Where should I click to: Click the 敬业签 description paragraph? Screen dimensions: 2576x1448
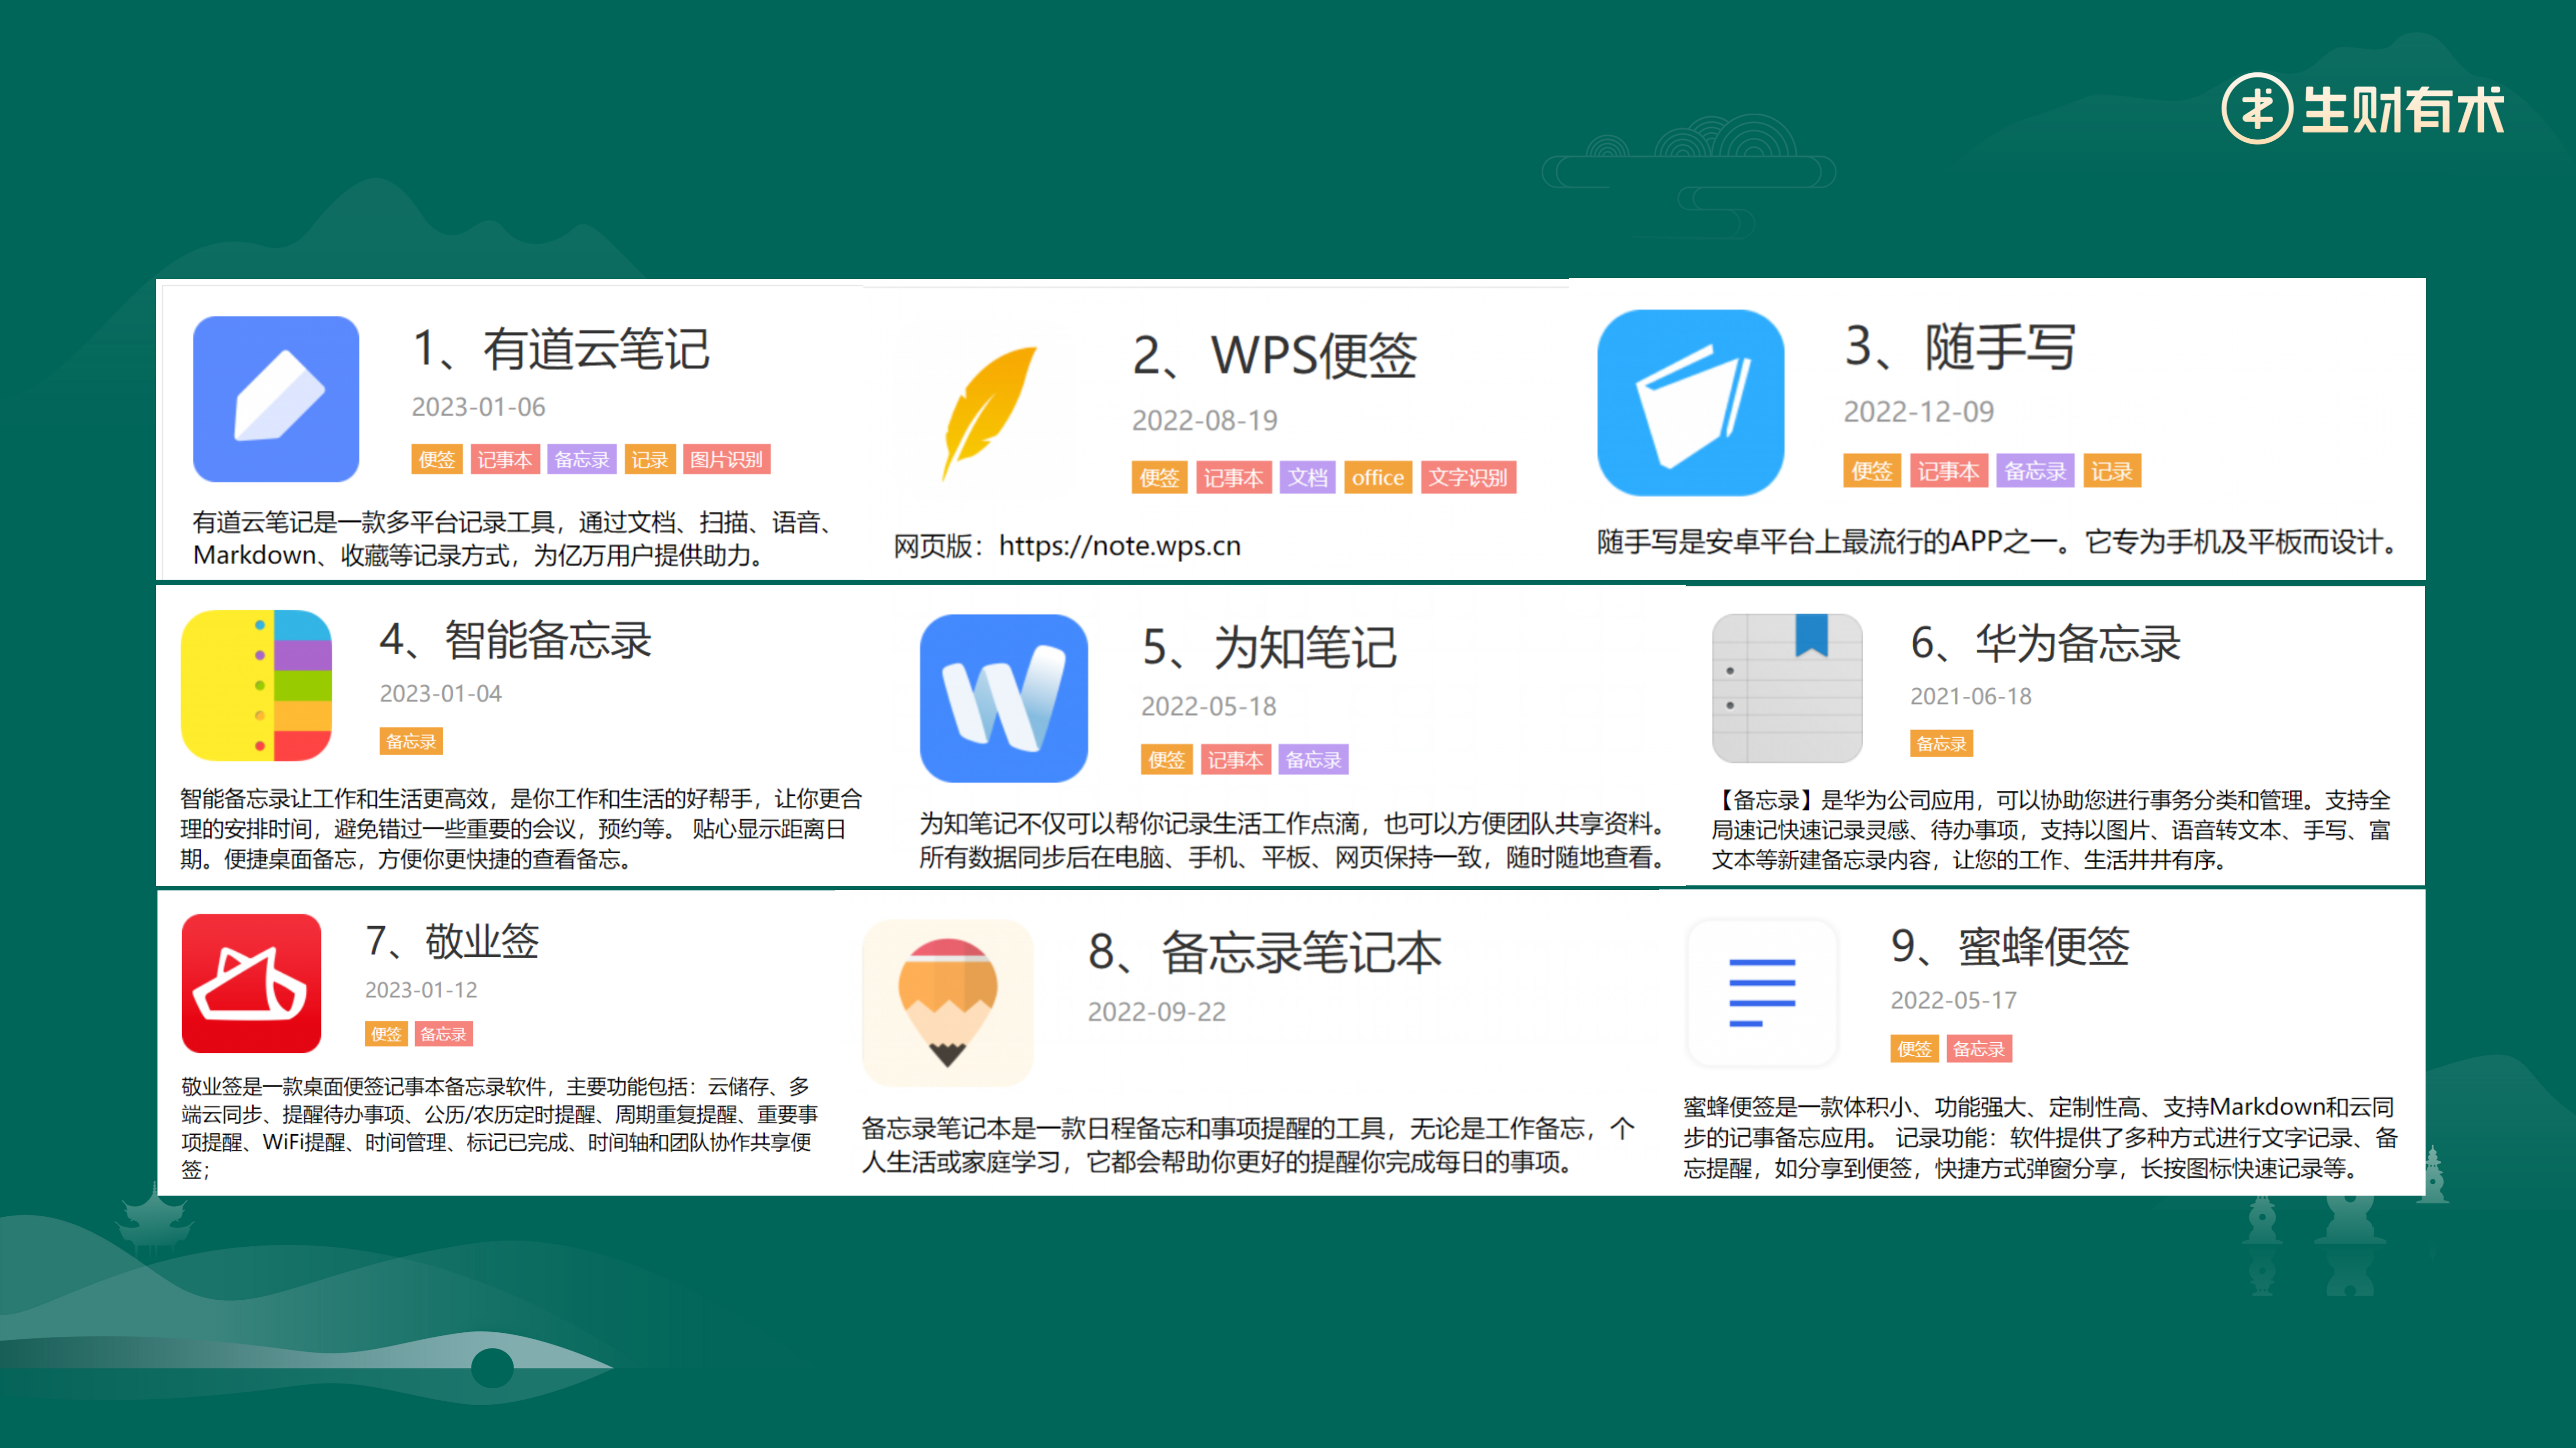click(500, 1128)
